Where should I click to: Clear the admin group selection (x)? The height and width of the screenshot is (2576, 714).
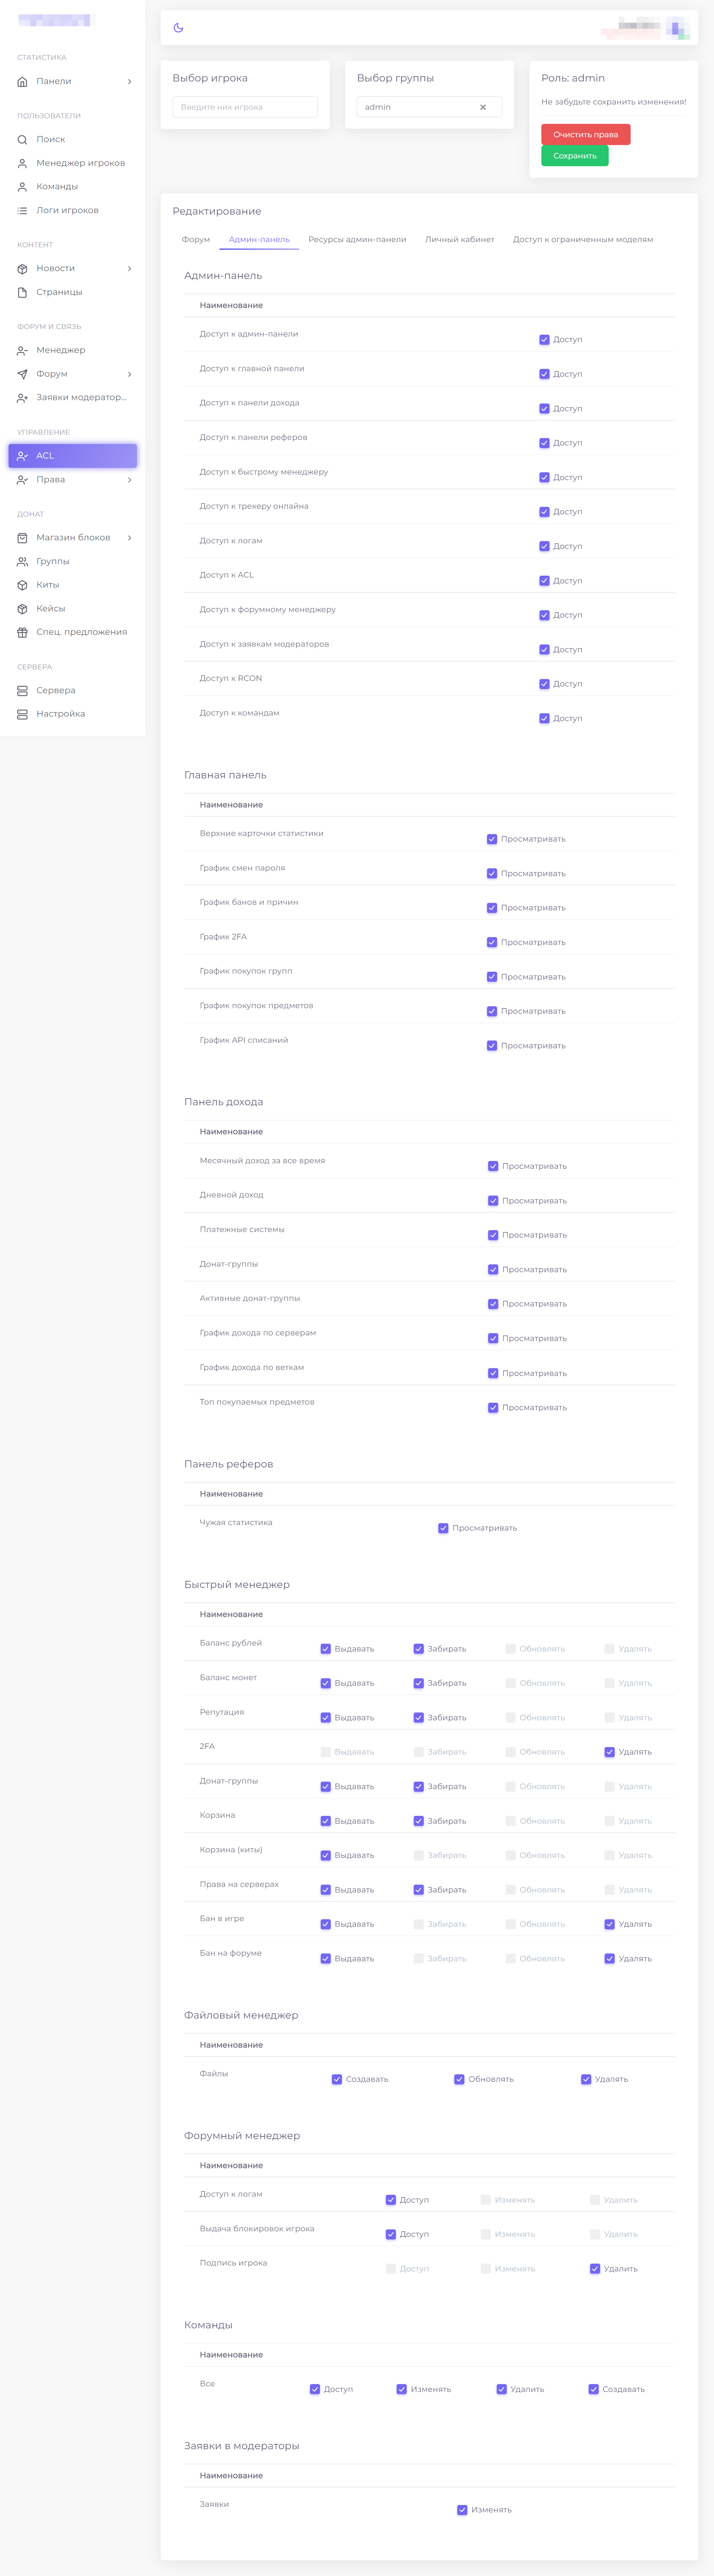(x=483, y=107)
